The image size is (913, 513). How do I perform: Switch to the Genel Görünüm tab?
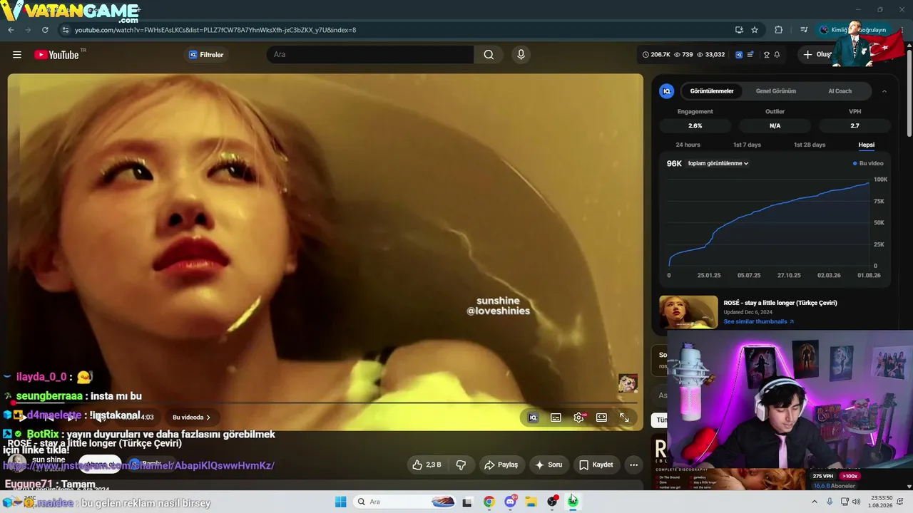(x=776, y=91)
